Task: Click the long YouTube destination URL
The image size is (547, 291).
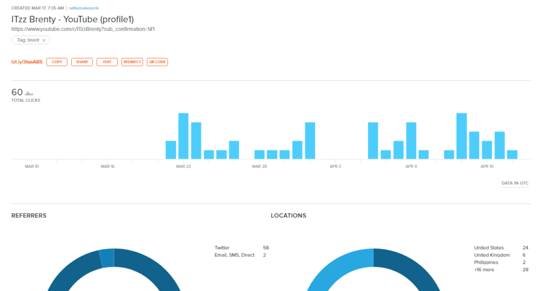Action: click(x=83, y=29)
